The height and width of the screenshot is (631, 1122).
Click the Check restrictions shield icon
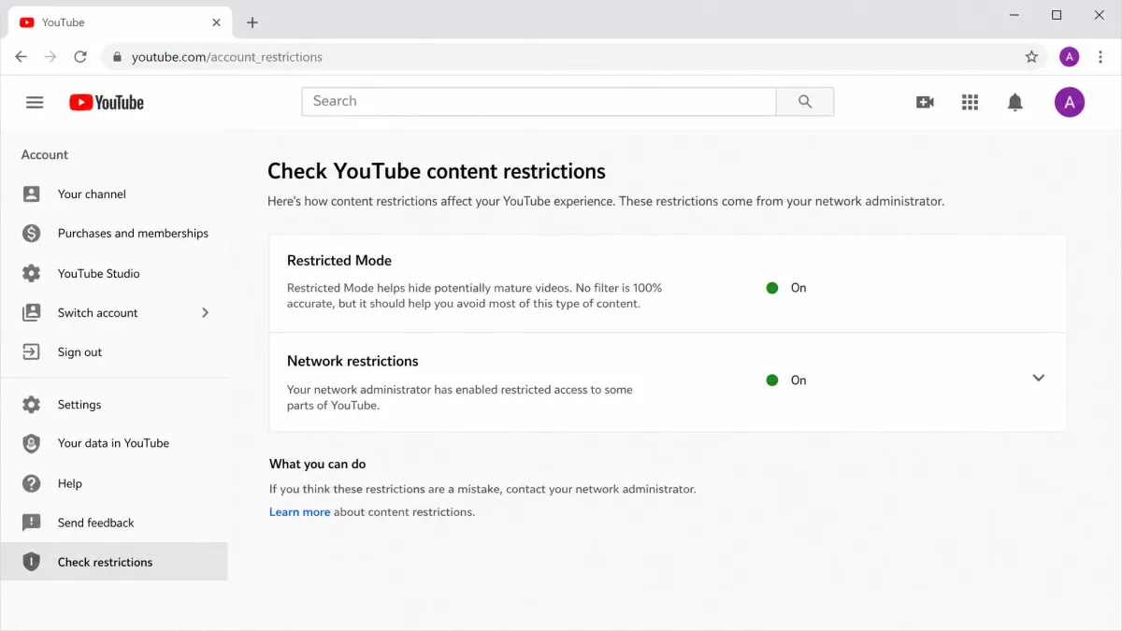tap(32, 562)
